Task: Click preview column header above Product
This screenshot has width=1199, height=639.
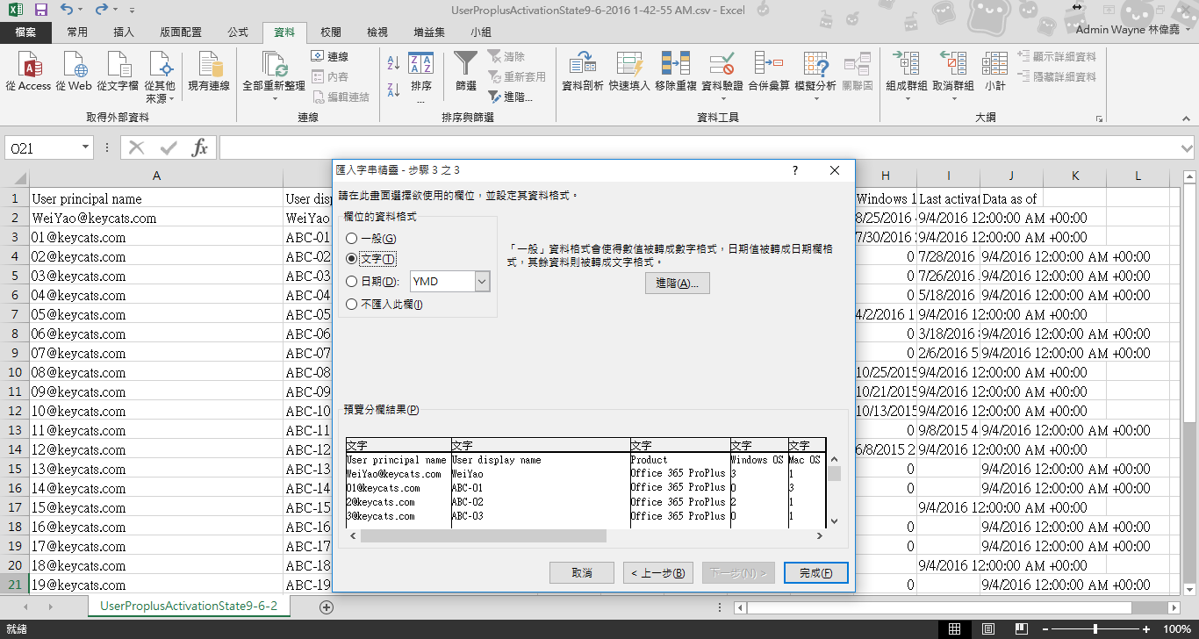Action: pos(679,445)
